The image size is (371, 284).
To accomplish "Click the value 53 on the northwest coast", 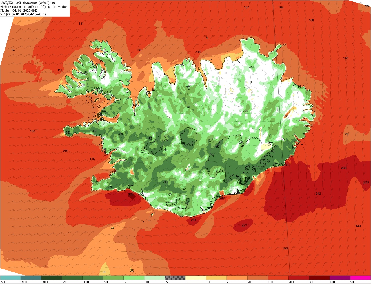I will (69, 97).
